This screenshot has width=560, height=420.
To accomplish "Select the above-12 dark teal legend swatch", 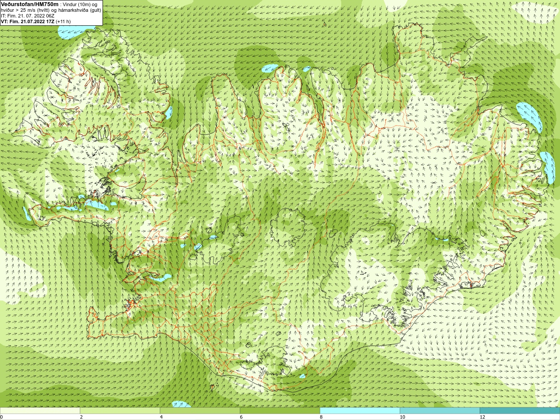I will (520, 411).
